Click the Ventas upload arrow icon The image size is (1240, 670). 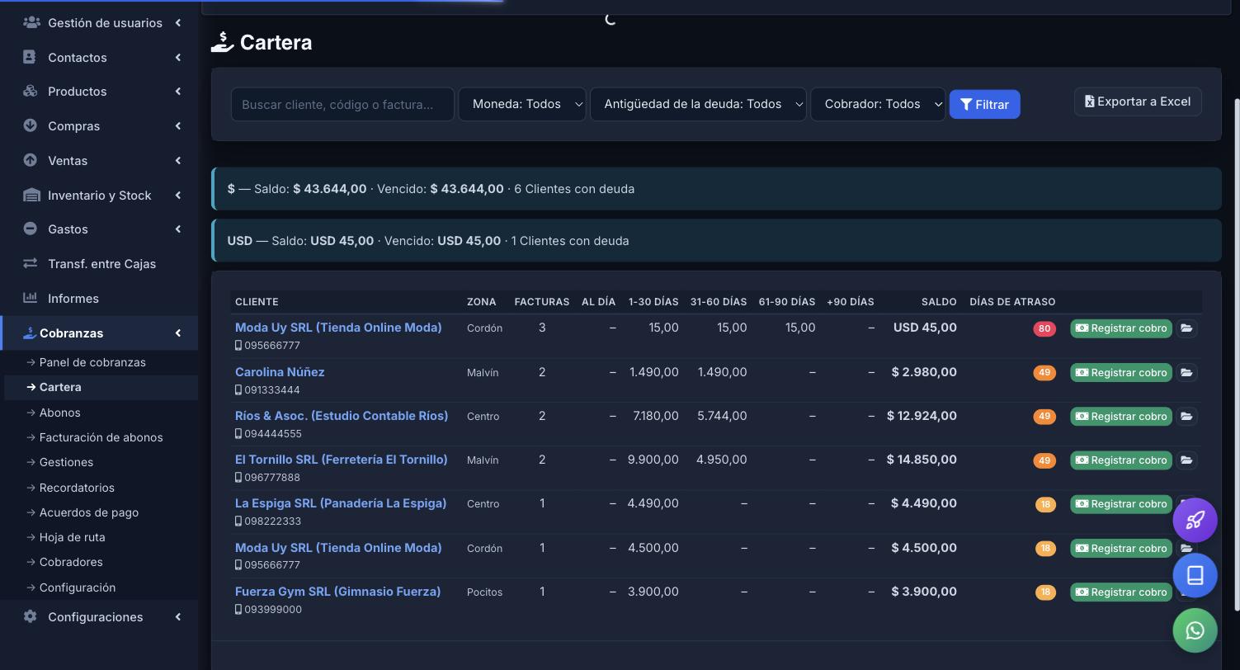(30, 160)
